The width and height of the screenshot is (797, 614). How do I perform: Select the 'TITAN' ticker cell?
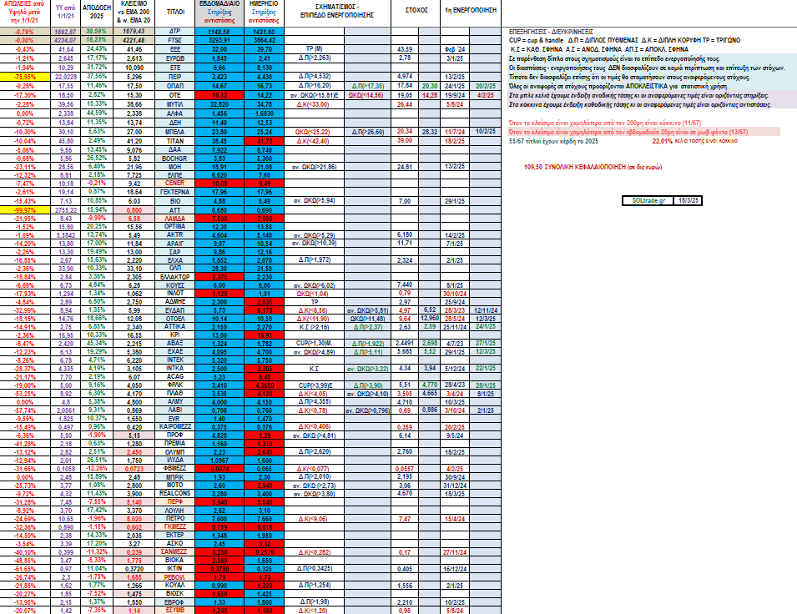175,141
